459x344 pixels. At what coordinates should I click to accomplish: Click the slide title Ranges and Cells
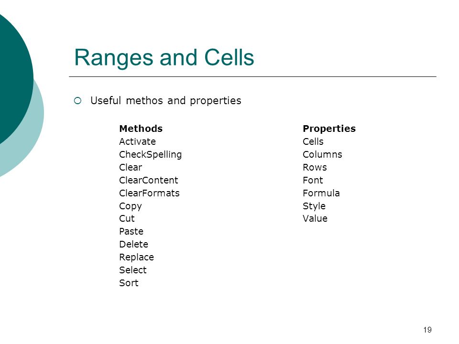tap(164, 58)
